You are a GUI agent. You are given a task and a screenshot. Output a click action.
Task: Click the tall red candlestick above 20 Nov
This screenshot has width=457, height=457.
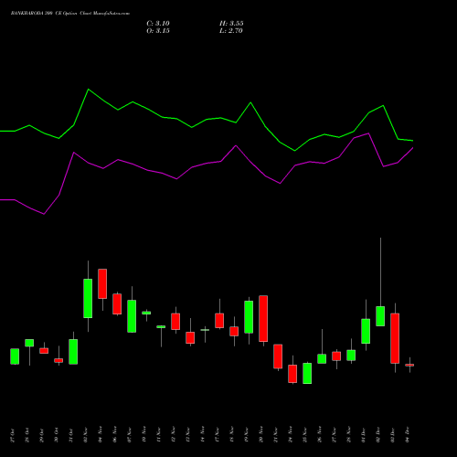263,318
